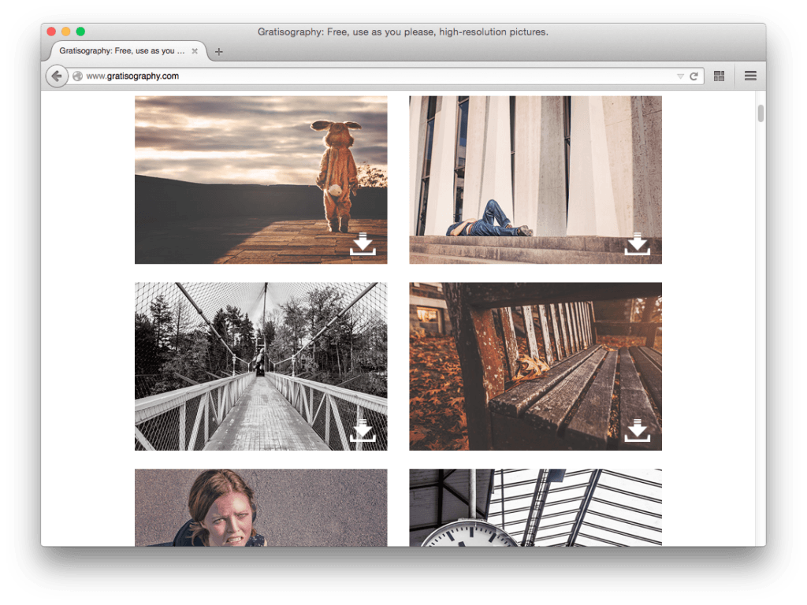The height and width of the screenshot is (605, 807).
Task: Download the bunny costume photo
Action: coord(363,244)
